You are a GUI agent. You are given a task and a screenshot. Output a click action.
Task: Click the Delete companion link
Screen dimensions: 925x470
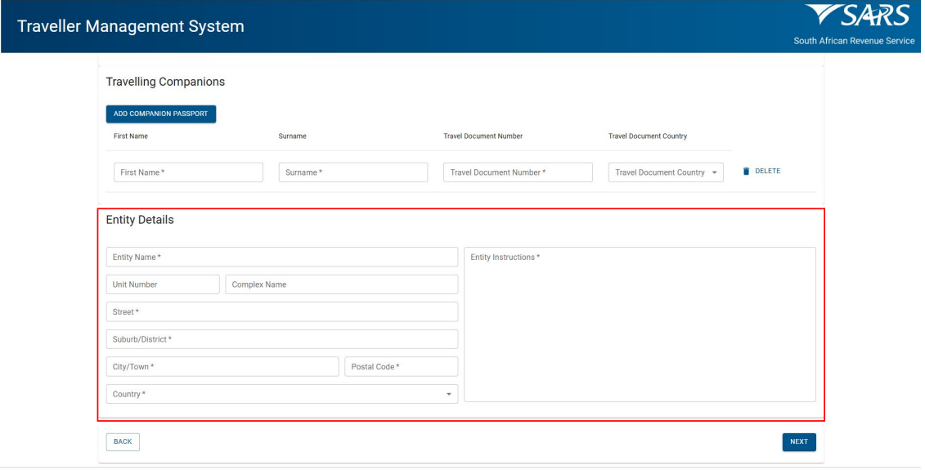pos(766,172)
